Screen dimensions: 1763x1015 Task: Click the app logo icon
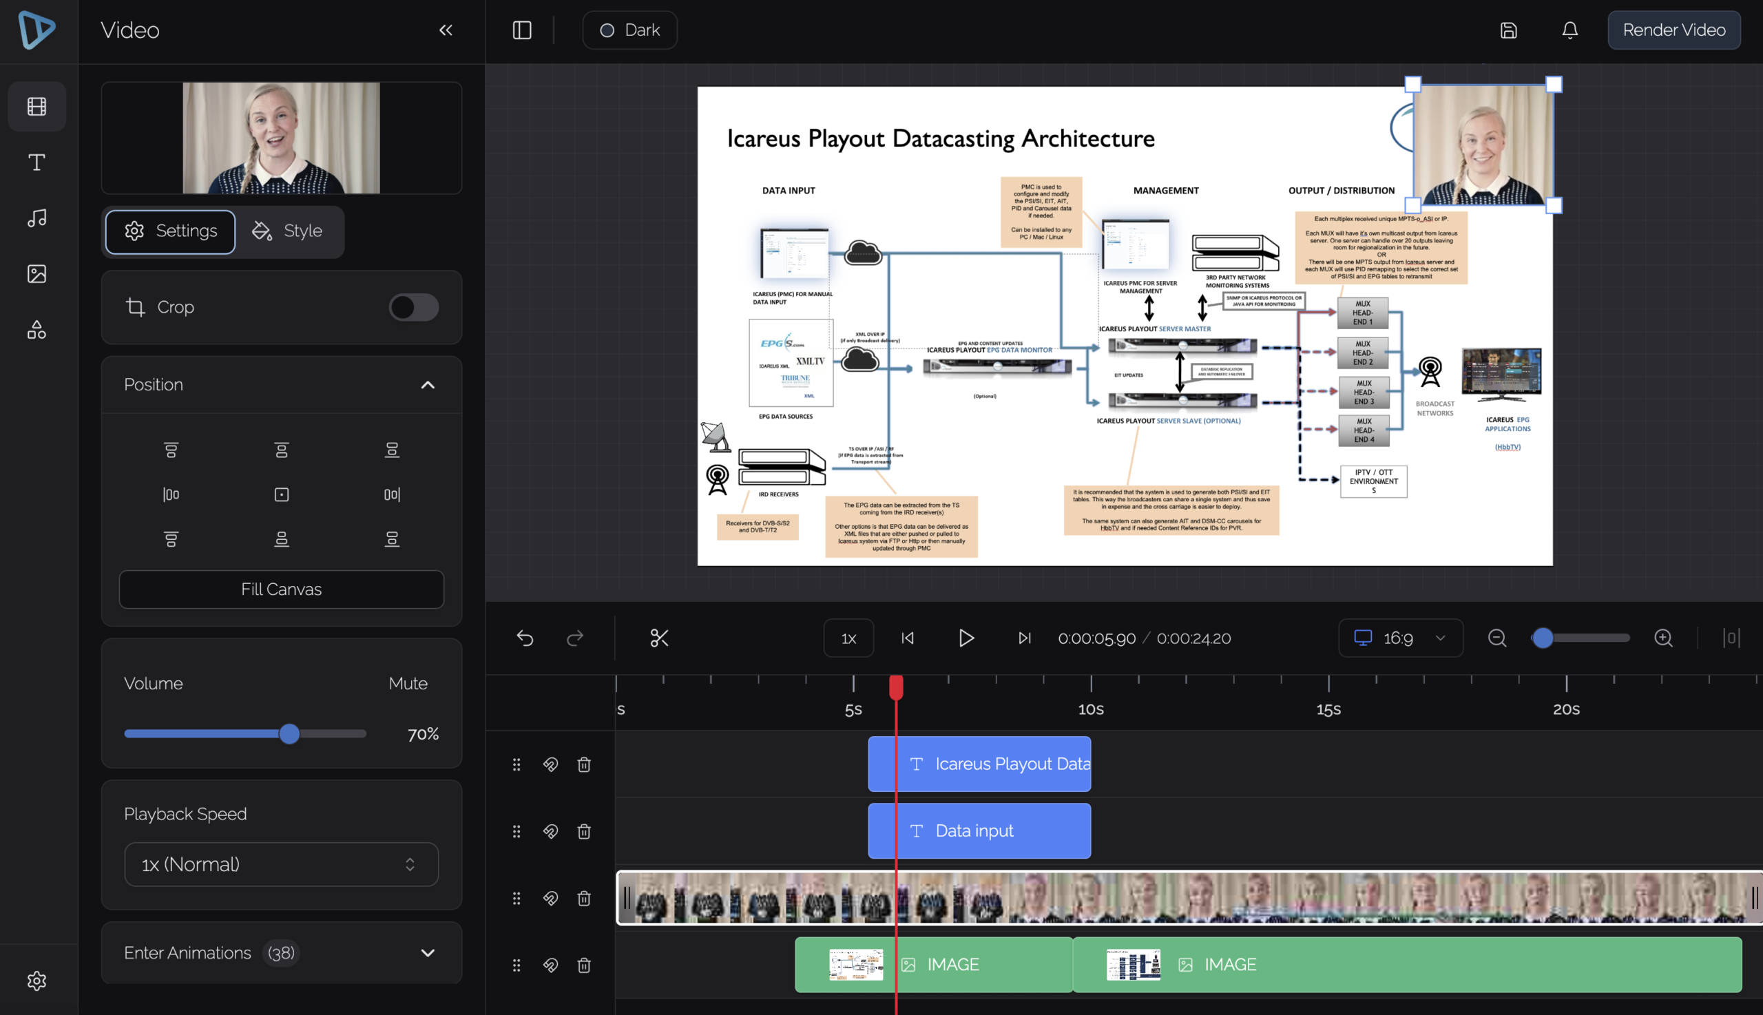(37, 30)
